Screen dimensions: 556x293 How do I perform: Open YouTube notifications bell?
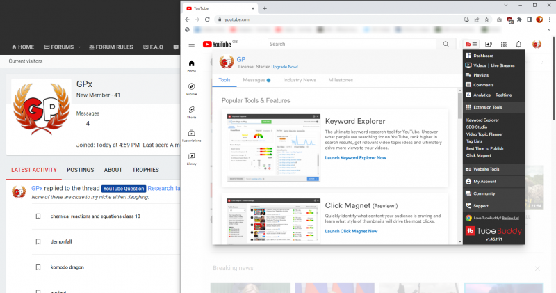(518, 44)
